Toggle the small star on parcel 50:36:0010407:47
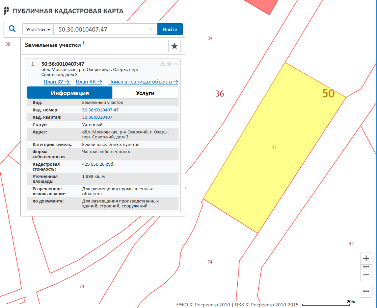Viewport: 377px width, 308px height. click(x=169, y=64)
